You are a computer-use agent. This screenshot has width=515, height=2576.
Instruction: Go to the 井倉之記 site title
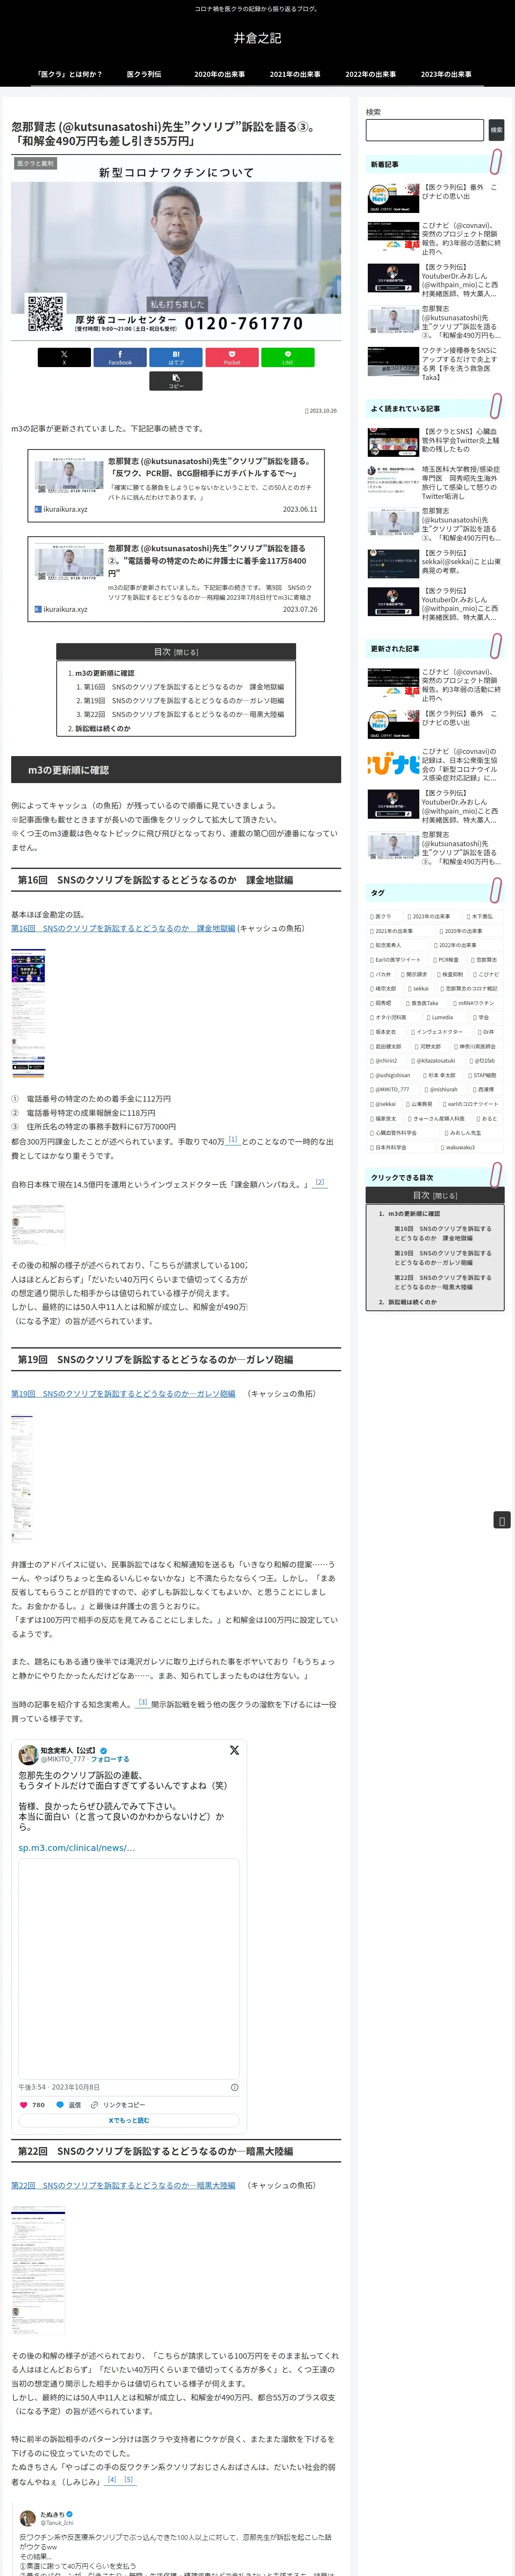tap(257, 38)
